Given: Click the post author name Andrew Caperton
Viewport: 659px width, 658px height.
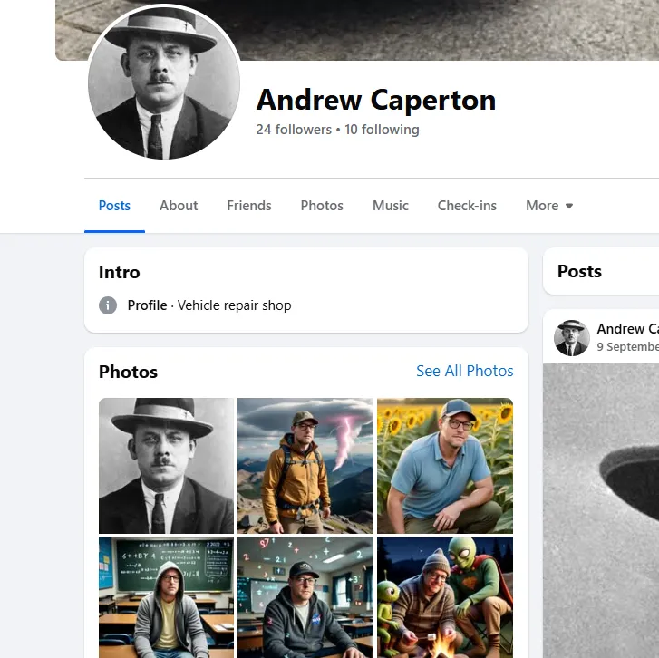Looking at the screenshot, I should (628, 329).
